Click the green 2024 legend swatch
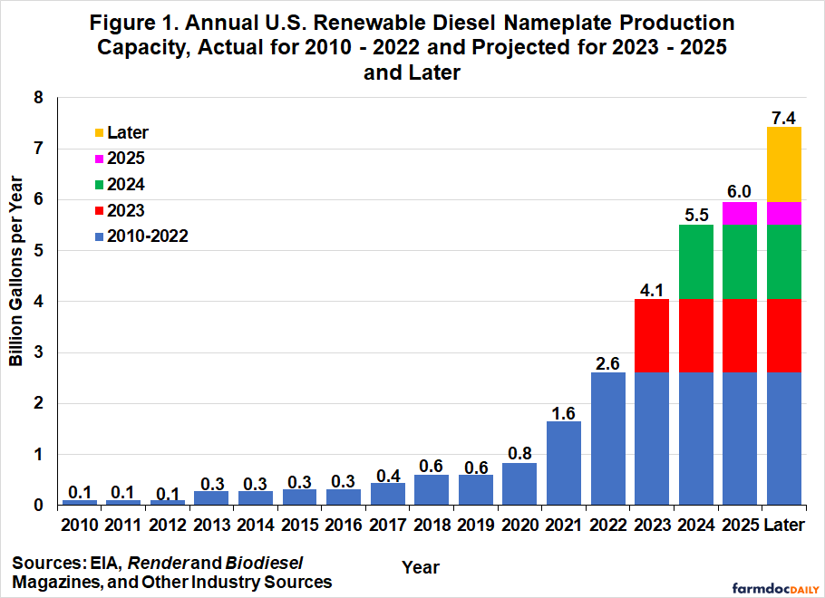The width and height of the screenshot is (825, 598). coord(99,185)
